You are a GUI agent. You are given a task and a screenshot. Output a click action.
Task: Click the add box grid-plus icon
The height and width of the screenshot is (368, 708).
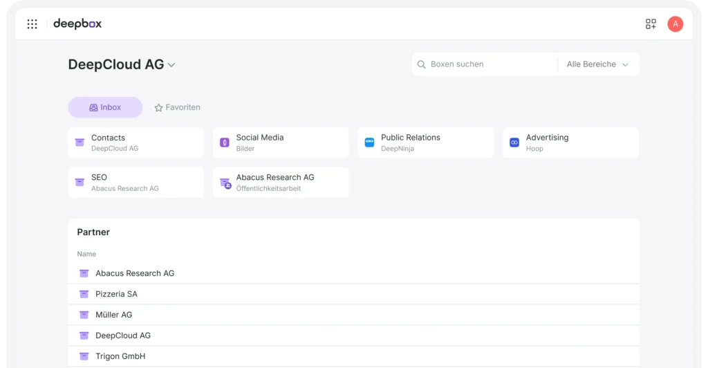tap(651, 24)
